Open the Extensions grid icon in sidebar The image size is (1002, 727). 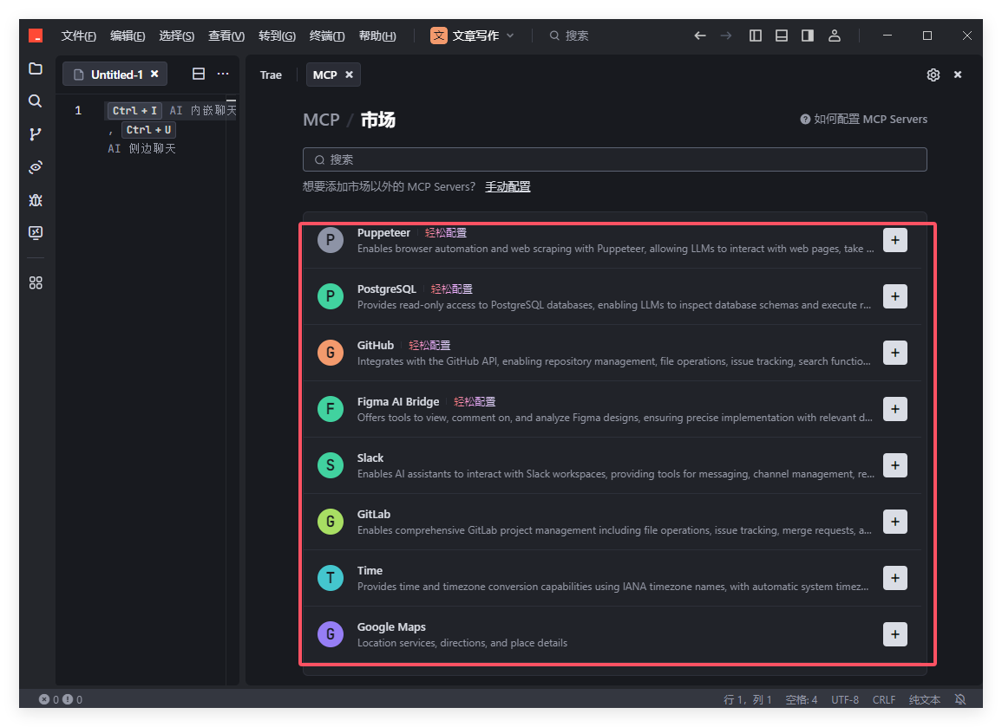36,283
